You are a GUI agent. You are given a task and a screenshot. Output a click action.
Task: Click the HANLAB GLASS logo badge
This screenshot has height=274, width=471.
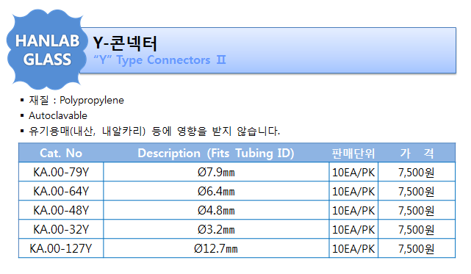47,50
